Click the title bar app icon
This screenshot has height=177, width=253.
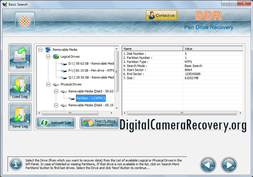(x=5, y=4)
